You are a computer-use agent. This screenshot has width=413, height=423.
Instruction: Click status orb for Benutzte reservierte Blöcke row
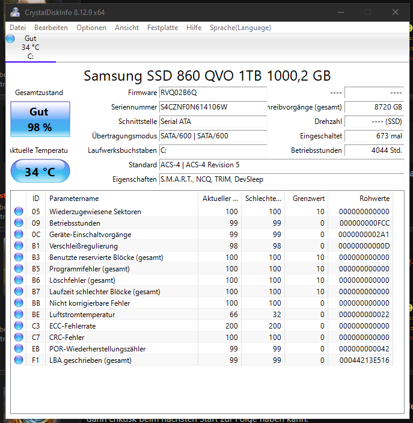19,257
